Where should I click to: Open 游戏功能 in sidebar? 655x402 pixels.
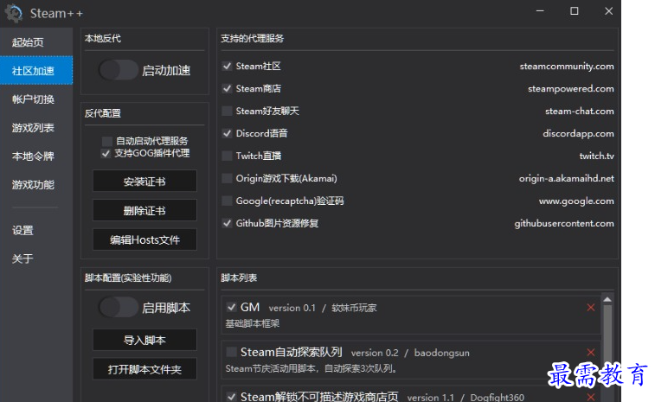click(x=36, y=184)
